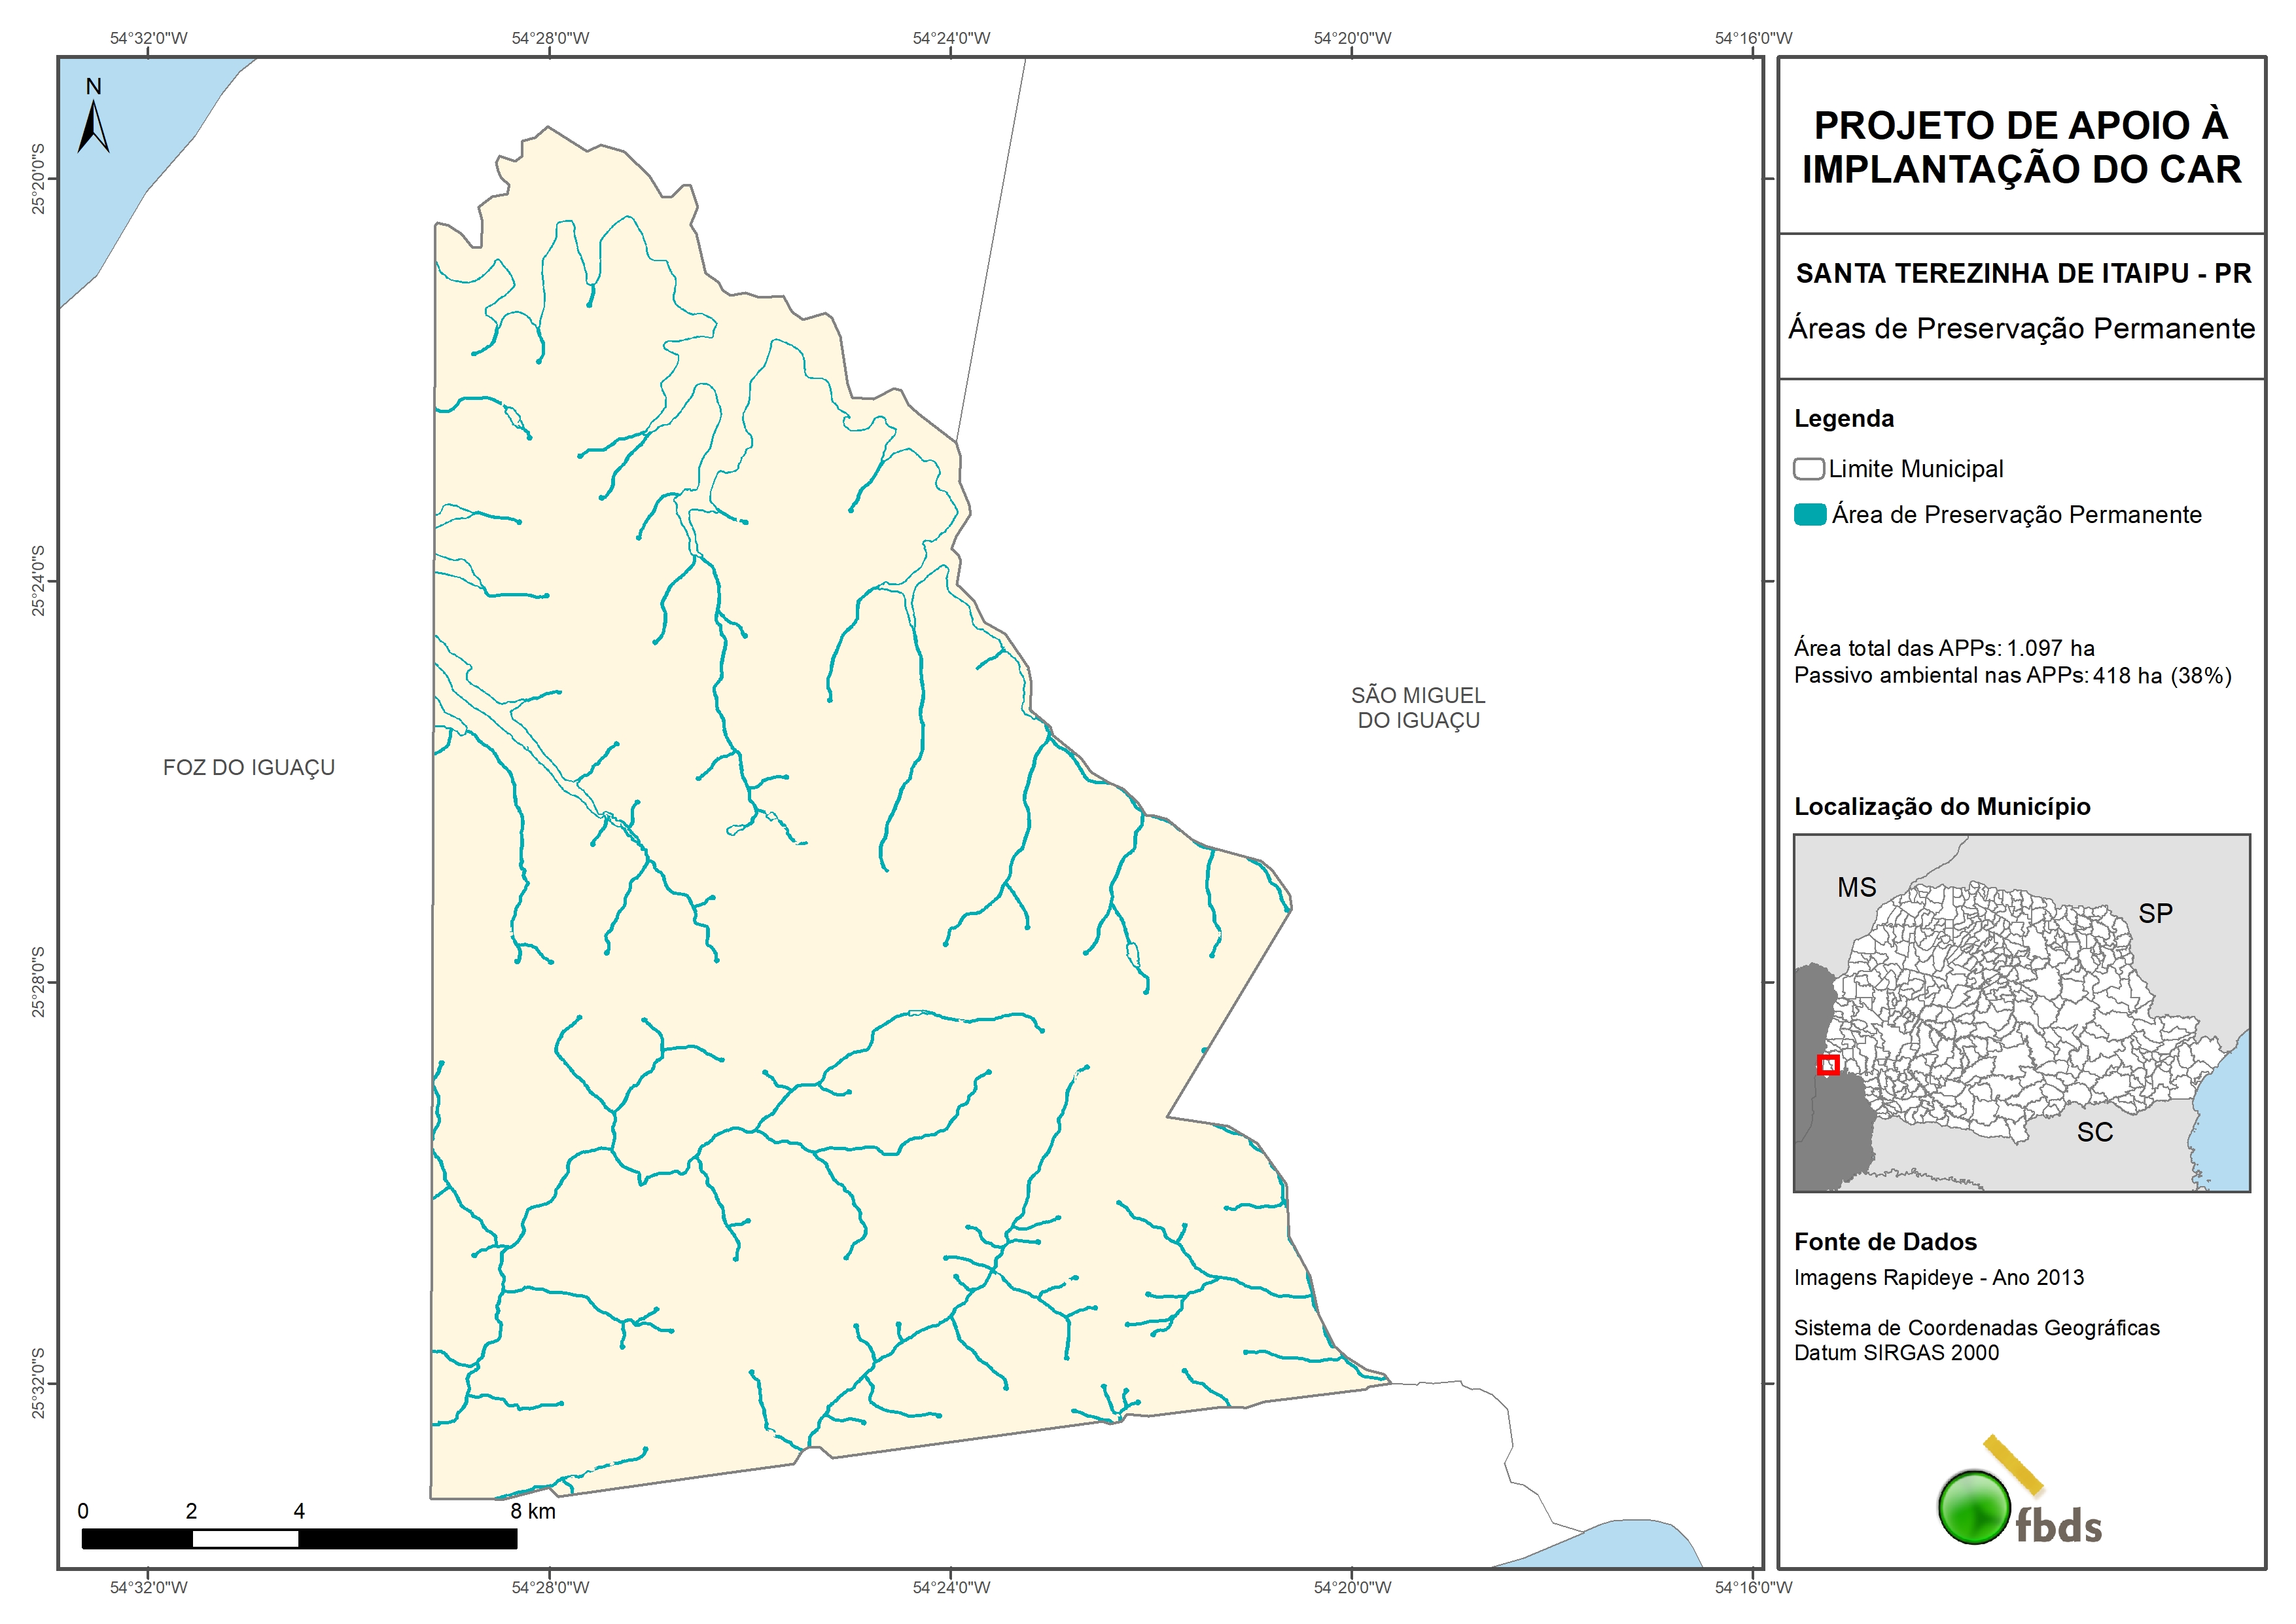Screen dimensions: 2296x1624
Task: Click the Datum SIRGAS 2000 text
Action: (x=1896, y=1353)
